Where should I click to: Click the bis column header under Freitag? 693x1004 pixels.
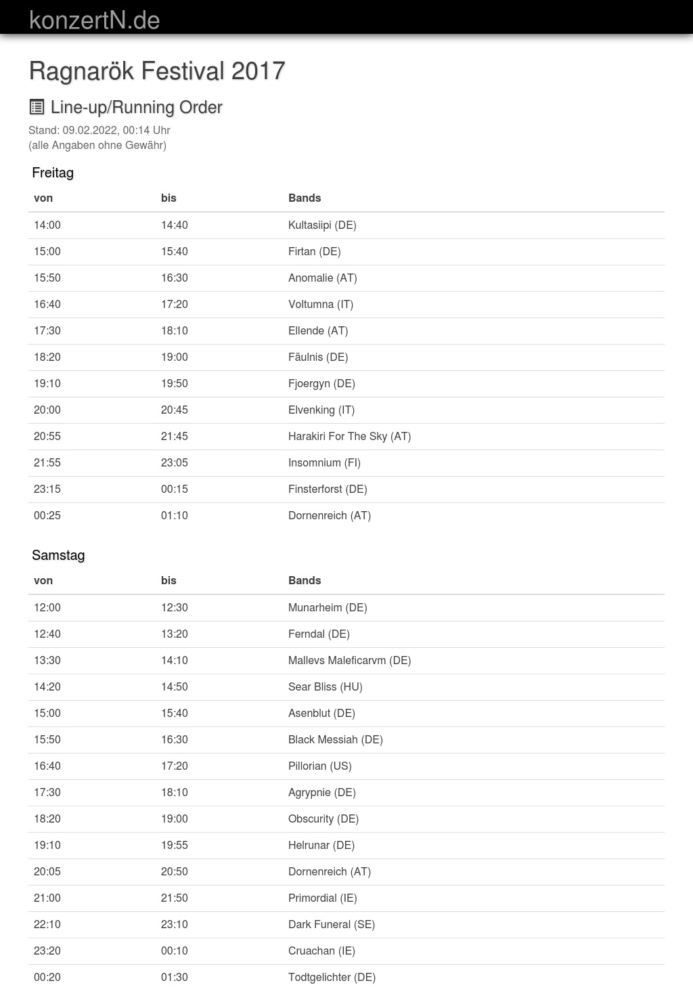pyautogui.click(x=169, y=198)
